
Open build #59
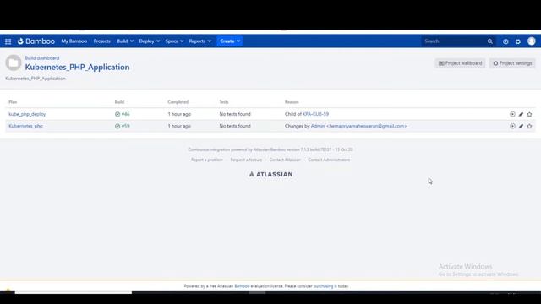(x=126, y=126)
